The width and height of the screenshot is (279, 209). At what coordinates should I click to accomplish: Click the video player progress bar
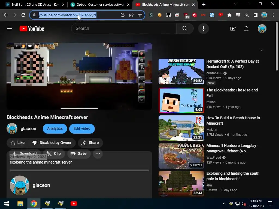point(79,108)
